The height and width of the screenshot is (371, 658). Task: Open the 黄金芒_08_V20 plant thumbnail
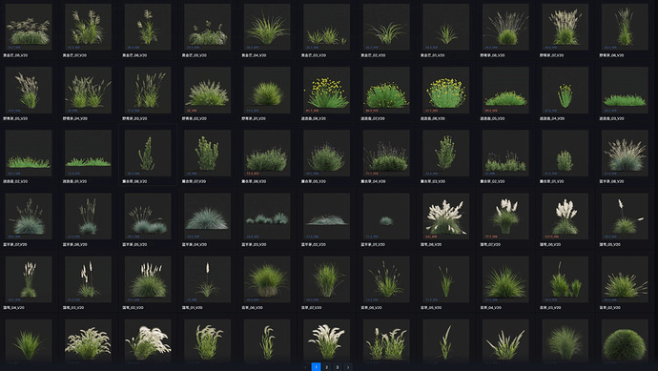(x=29, y=27)
